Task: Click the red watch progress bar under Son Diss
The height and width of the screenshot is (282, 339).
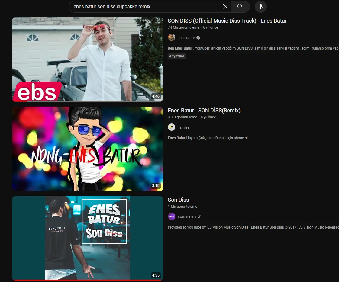Action: (x=88, y=280)
